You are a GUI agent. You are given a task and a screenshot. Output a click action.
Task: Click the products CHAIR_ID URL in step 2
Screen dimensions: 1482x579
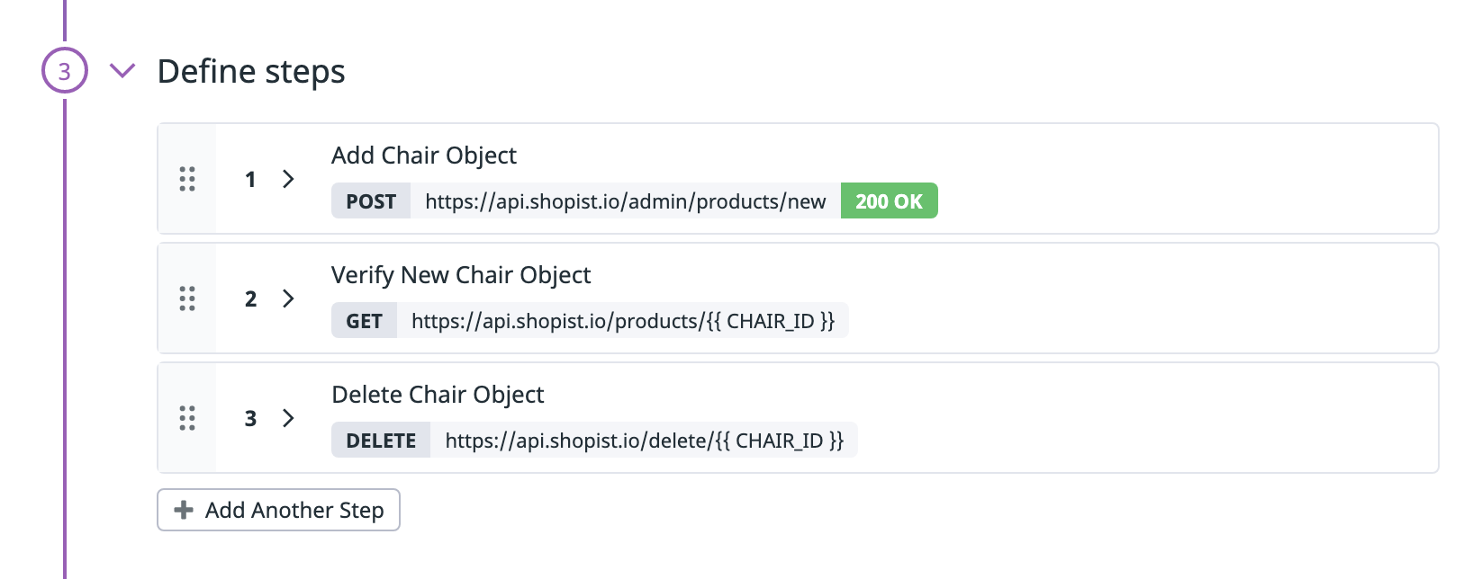(x=623, y=321)
